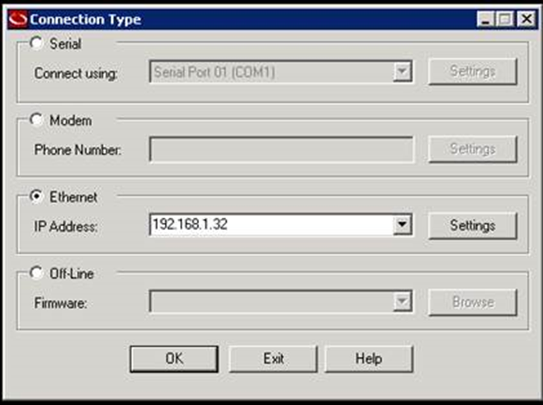
Task: Open Ethernet Settings
Action: click(x=472, y=225)
